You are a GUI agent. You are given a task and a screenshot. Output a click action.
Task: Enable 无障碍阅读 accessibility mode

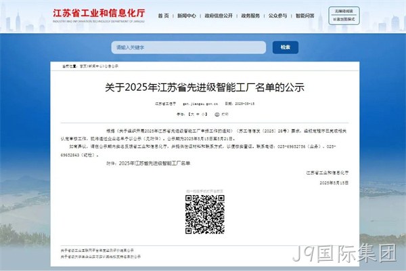(x=344, y=11)
